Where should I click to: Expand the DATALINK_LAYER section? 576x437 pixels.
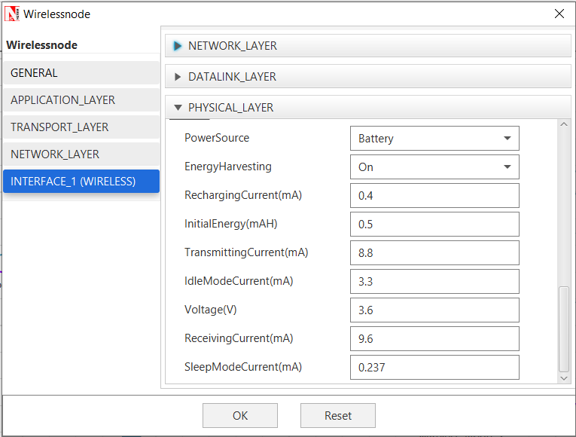pyautogui.click(x=178, y=77)
